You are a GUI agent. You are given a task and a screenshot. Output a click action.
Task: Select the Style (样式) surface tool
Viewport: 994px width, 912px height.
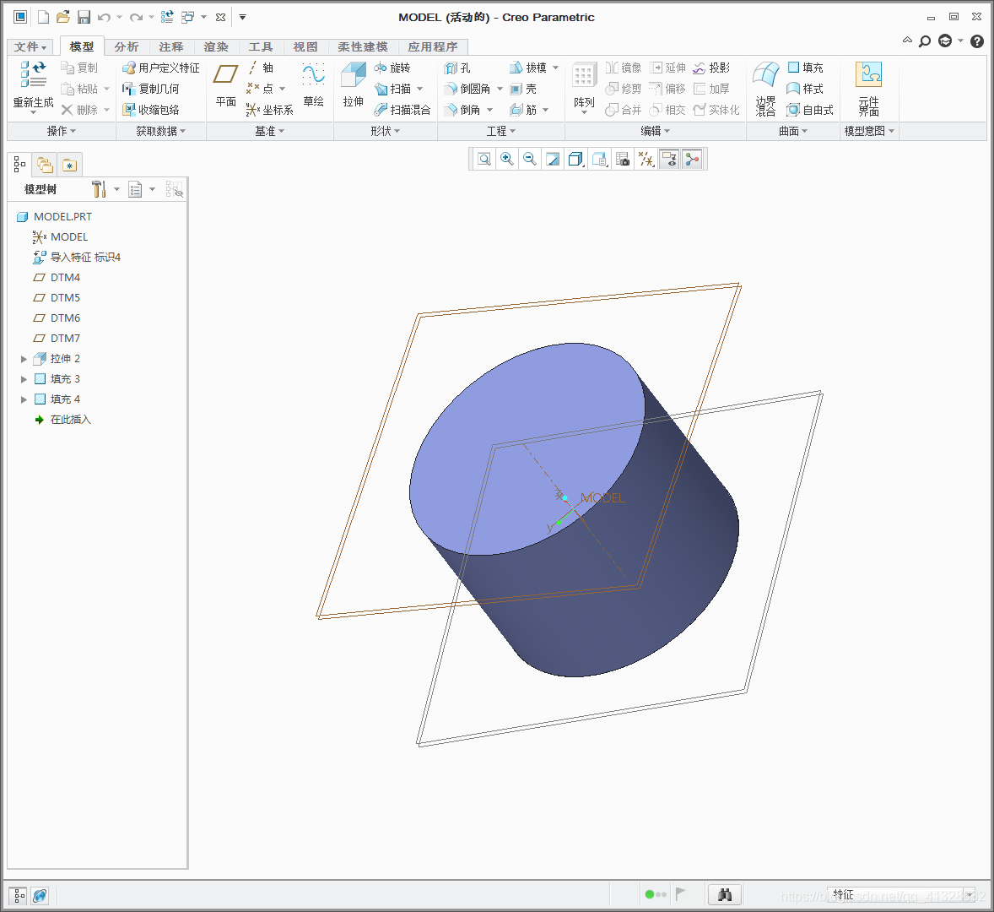pyautogui.click(x=805, y=89)
